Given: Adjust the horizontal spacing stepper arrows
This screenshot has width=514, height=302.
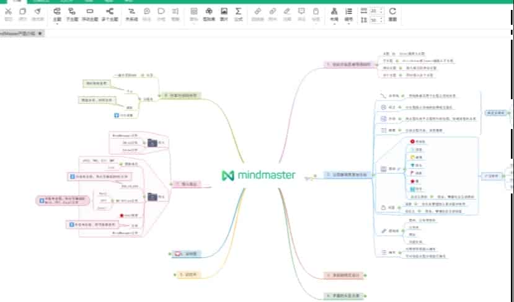Looking at the screenshot, I should point(381,11).
